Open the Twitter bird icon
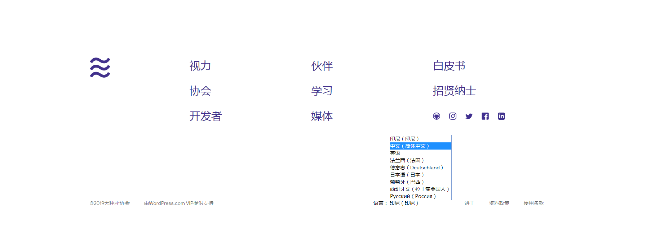646x238 pixels. coord(469,116)
